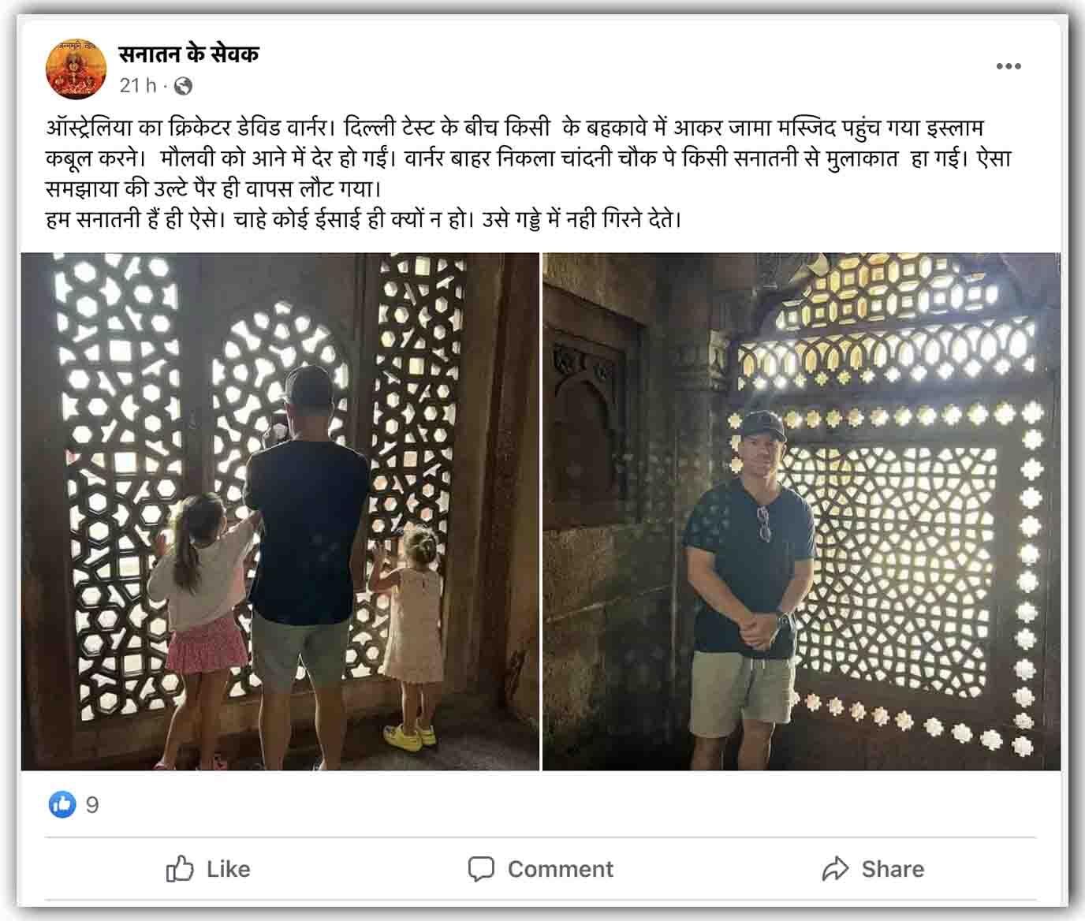Open the सनातन के सेवक page name
Image resolution: width=1085 pixels, height=921 pixels.
(x=188, y=54)
